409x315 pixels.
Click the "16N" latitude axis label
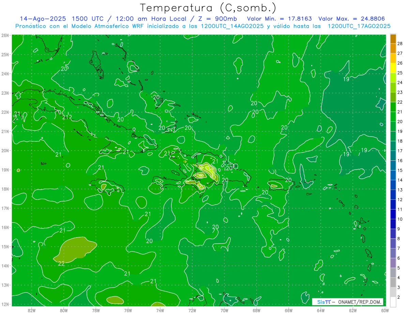(x=5, y=227)
